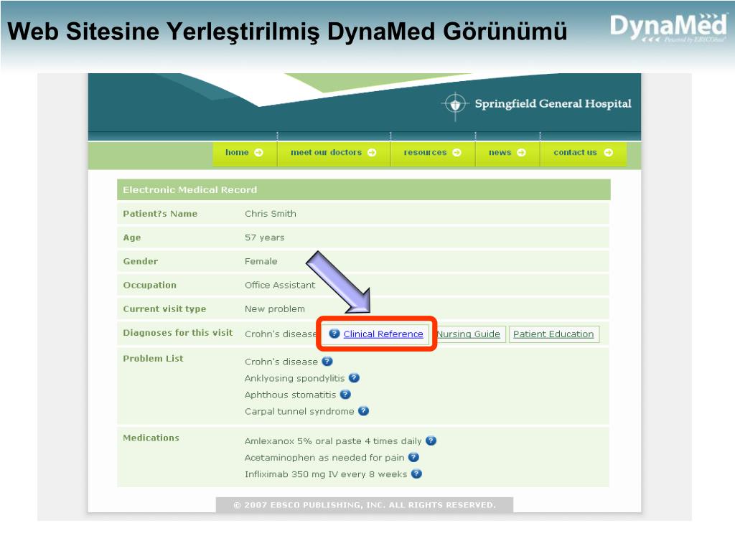Click Electronic Medical Record section header

[x=364, y=189]
